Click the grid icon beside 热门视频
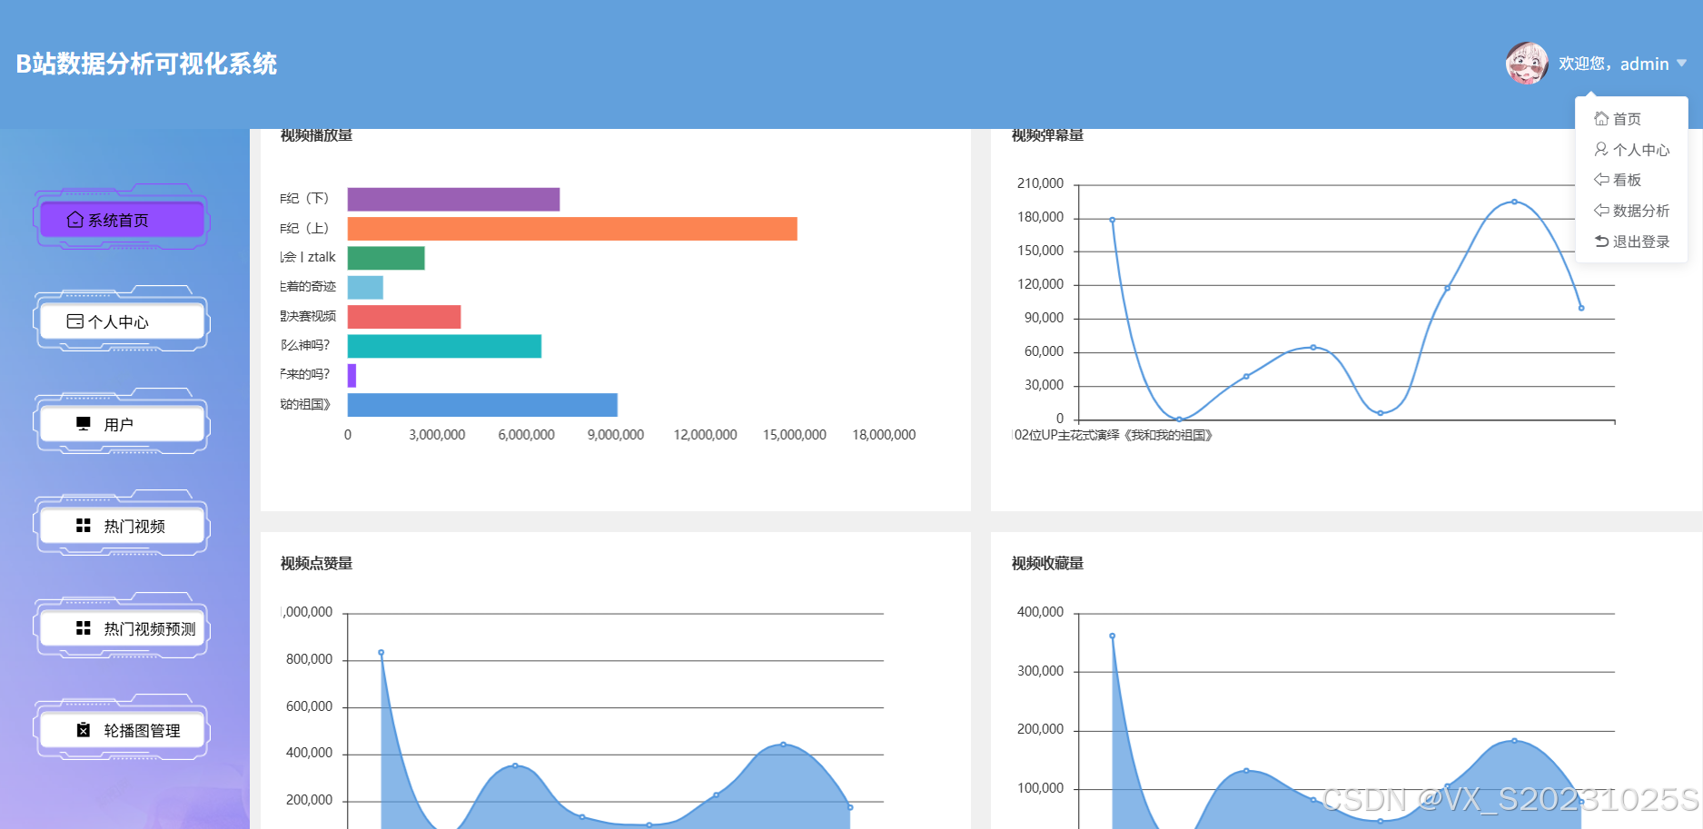The height and width of the screenshot is (829, 1703). 84,526
